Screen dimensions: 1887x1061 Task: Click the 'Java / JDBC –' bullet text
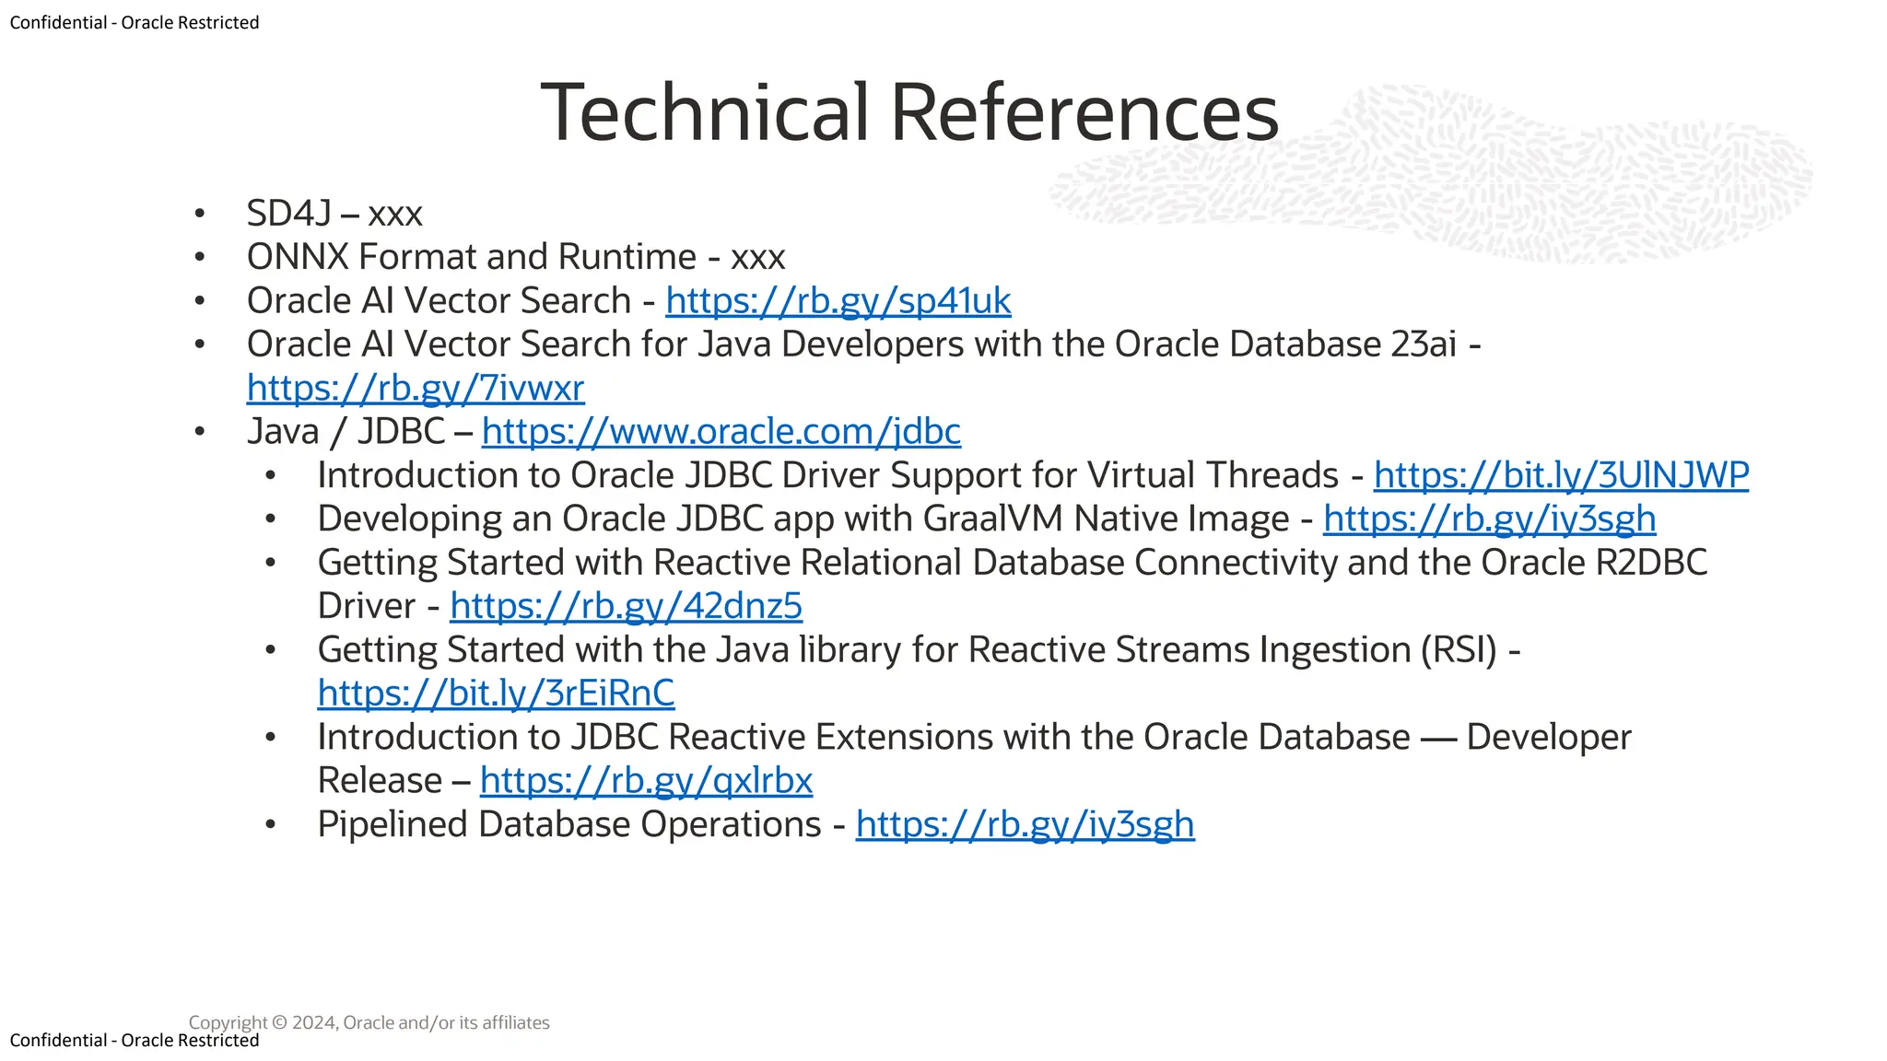pos(360,432)
